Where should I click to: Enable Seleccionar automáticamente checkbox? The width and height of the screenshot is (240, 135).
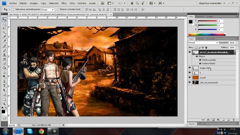click(x=14, y=9)
